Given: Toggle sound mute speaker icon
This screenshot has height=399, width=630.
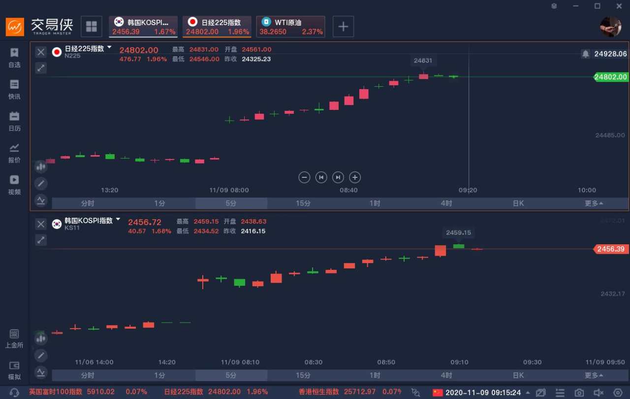Looking at the screenshot, I should coord(598,393).
